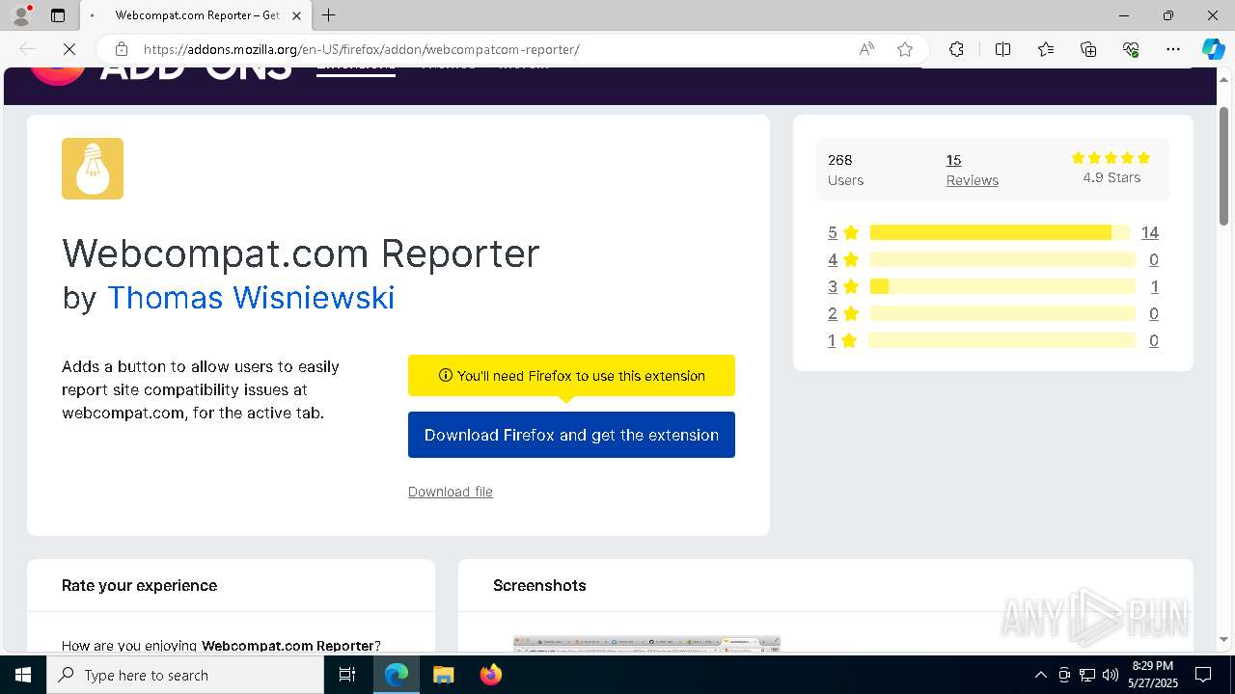Open network status tray icon
Screen dimensions: 1235x694
click(x=1087, y=675)
